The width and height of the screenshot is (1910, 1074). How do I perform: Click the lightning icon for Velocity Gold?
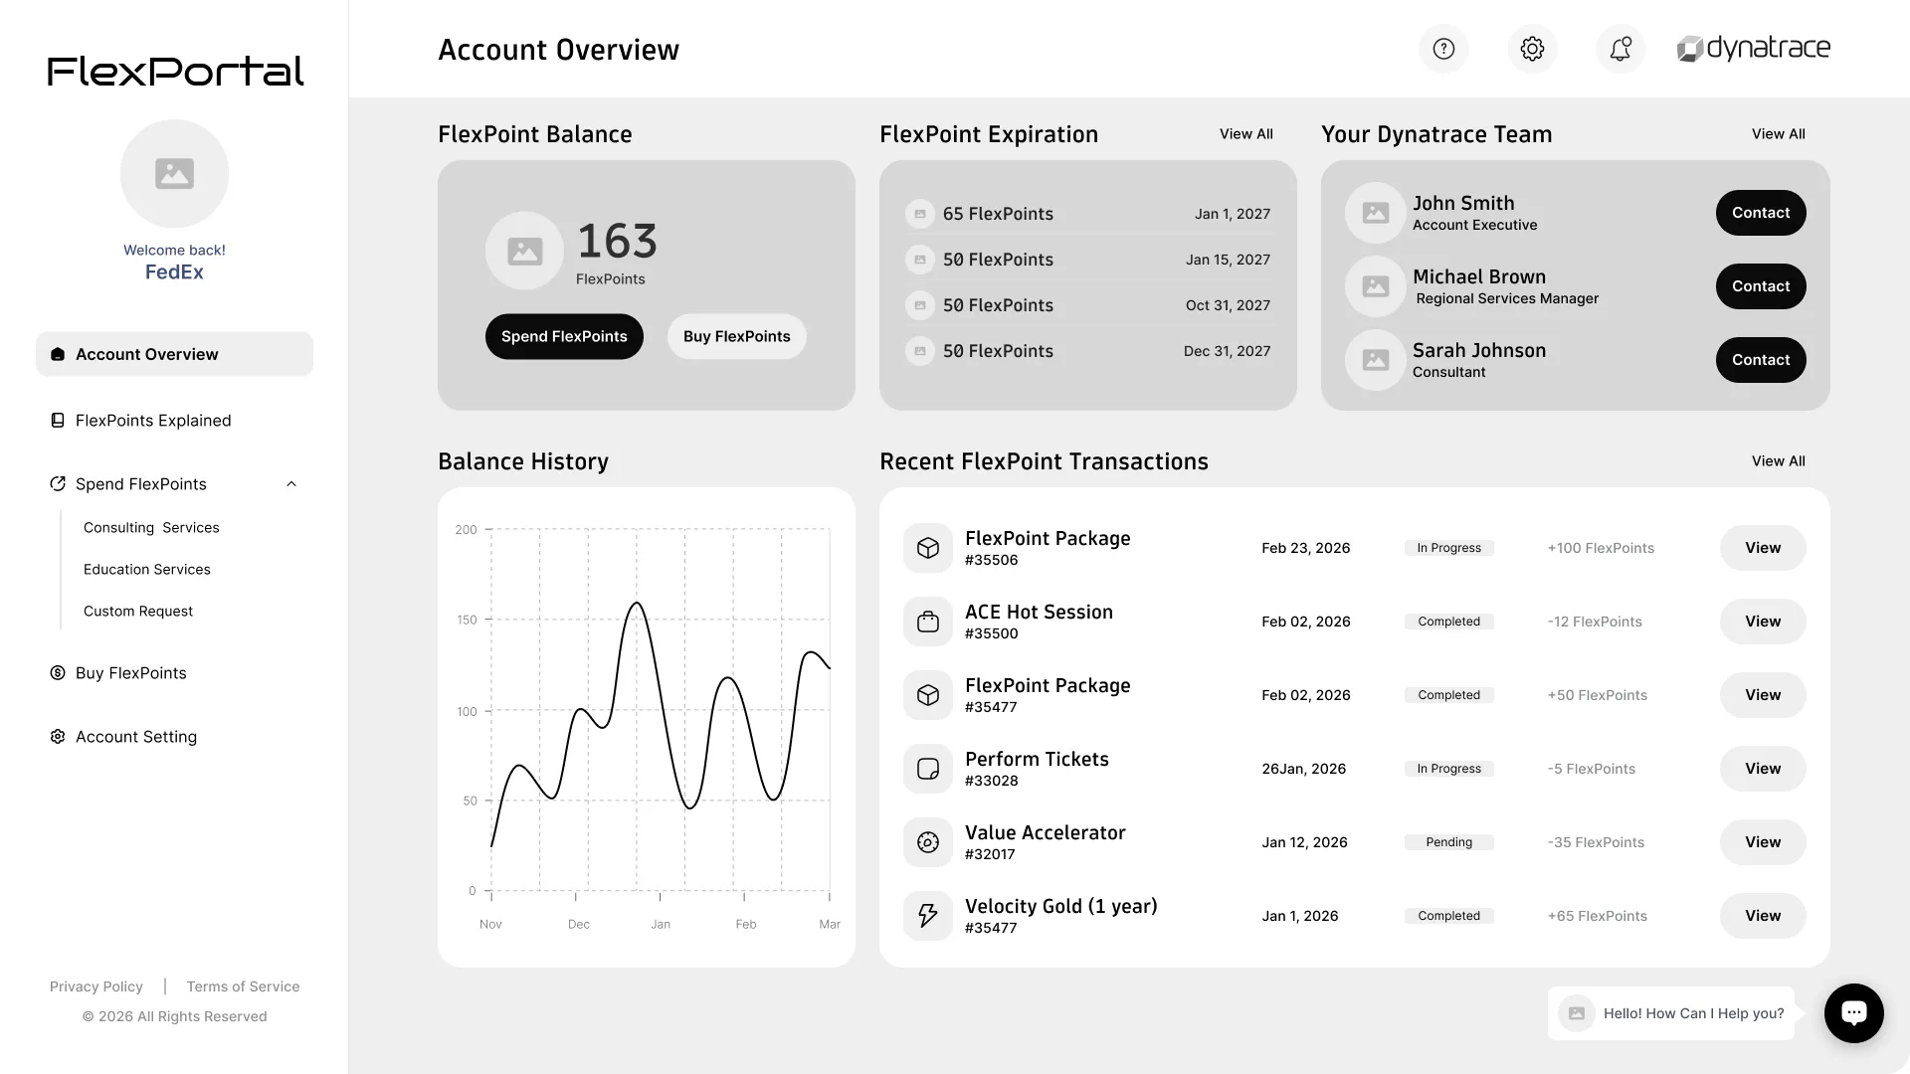pos(928,916)
